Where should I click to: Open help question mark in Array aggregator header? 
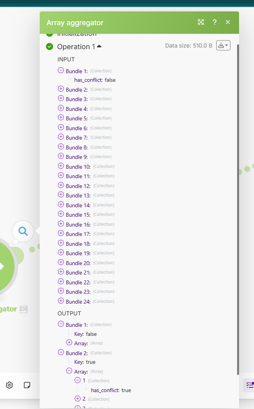point(215,22)
